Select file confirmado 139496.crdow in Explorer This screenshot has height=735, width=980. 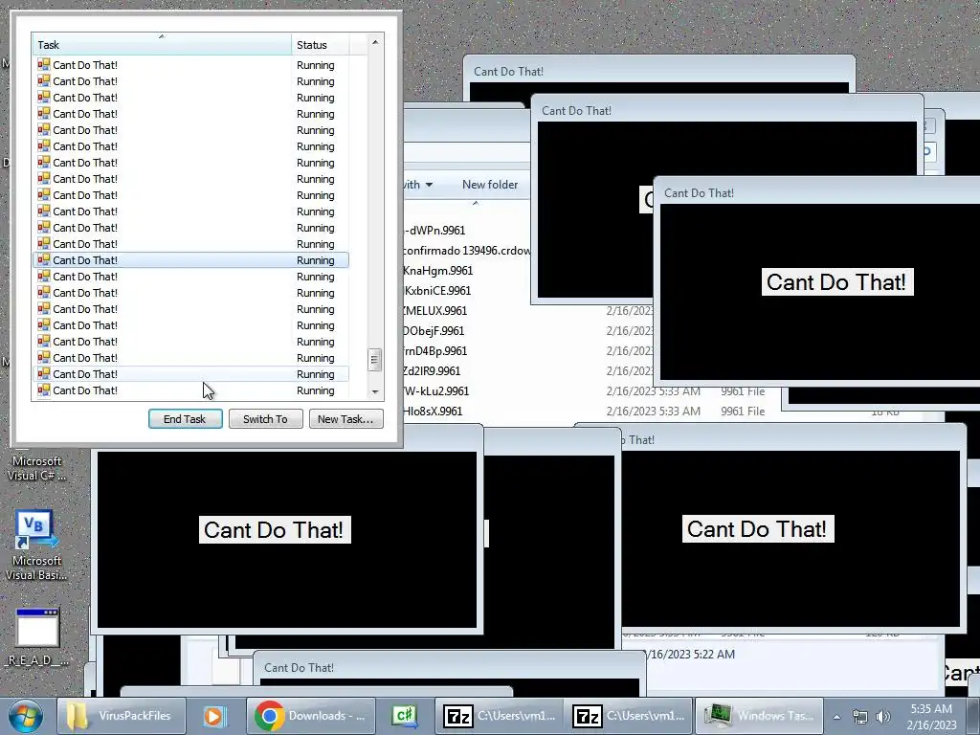pyautogui.click(x=467, y=251)
